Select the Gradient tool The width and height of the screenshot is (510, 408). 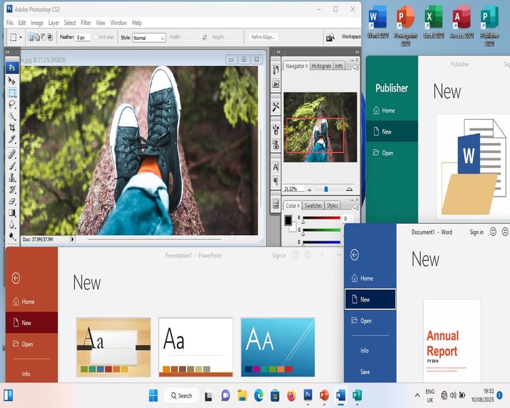[x=12, y=213]
